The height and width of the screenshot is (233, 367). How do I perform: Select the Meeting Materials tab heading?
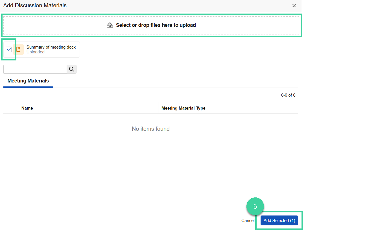[x=28, y=81]
